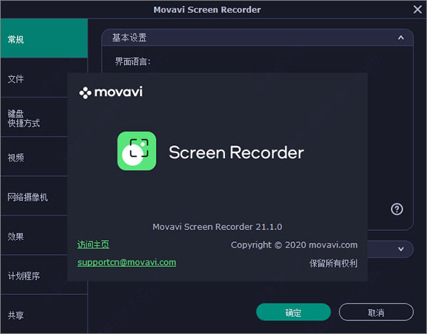The width and height of the screenshot is (427, 334).
Task: Close the settings window with X
Action: click(418, 9)
